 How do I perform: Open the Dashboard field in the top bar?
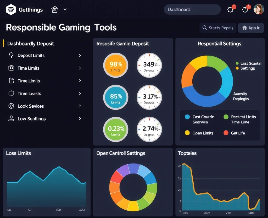(x=192, y=9)
